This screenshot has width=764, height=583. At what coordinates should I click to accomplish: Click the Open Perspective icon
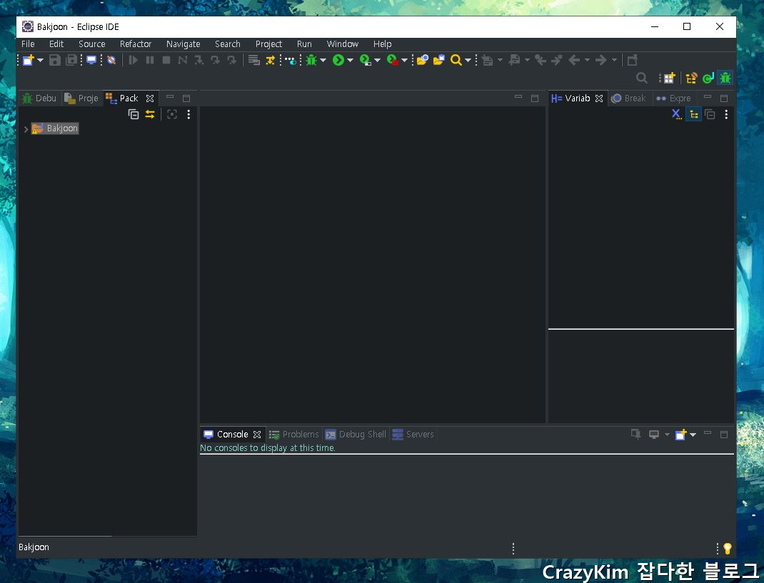pos(669,77)
